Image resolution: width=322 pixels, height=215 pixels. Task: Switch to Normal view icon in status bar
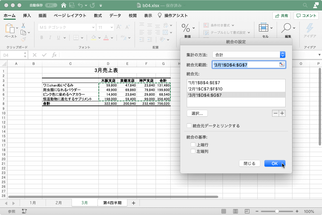point(224,211)
